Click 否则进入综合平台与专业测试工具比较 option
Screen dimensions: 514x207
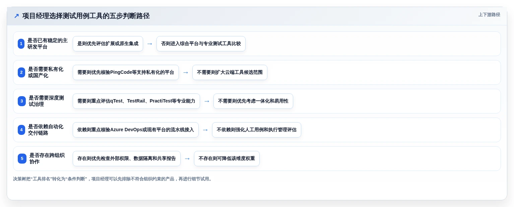[201, 44]
